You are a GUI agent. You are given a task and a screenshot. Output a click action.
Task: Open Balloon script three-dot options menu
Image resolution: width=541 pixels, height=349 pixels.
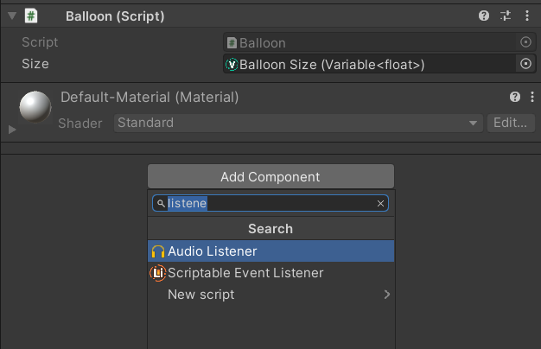point(526,16)
